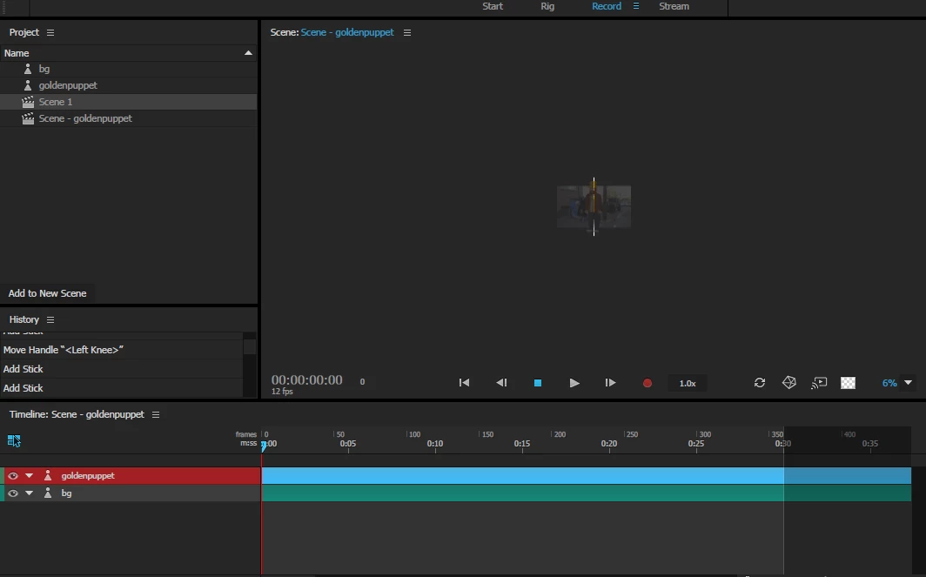The width and height of the screenshot is (926, 577).
Task: Switch to the Rig workspace
Action: click(x=547, y=6)
